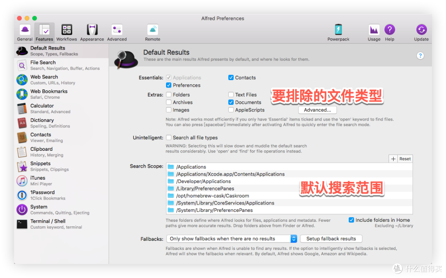
Task: Open the Workflows section
Action: [x=66, y=33]
